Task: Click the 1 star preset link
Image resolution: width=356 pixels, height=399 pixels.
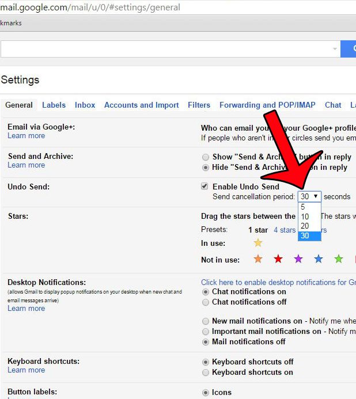Action: tap(258, 230)
